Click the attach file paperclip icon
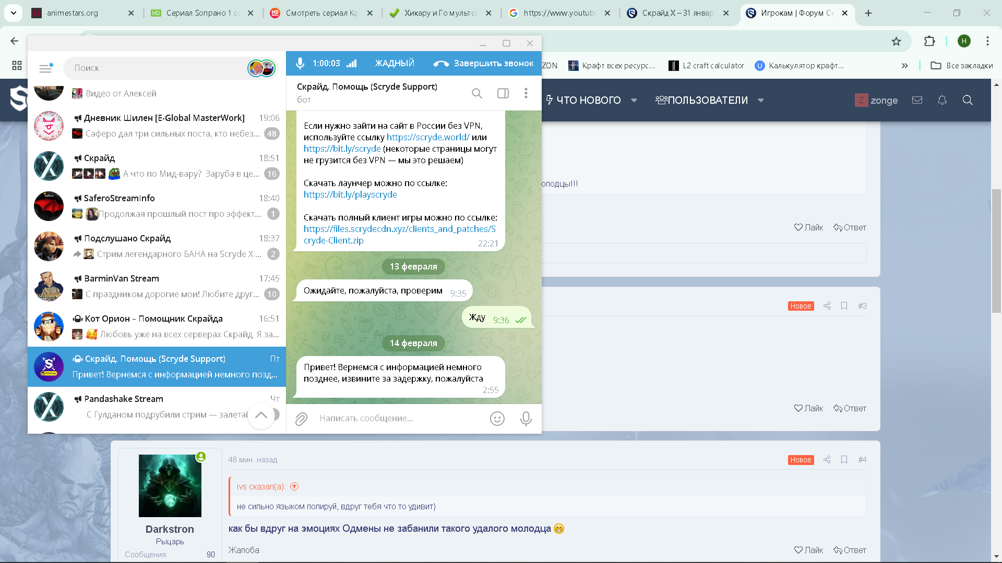The height and width of the screenshot is (563, 1002). pos(301,419)
